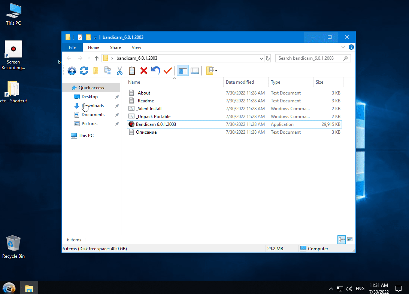
Task: Click the red X Delete icon
Action: tap(144, 71)
